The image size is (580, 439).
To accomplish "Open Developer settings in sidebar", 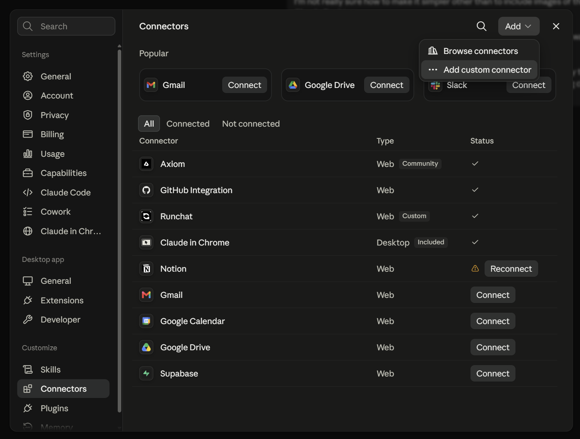I will (x=63, y=319).
